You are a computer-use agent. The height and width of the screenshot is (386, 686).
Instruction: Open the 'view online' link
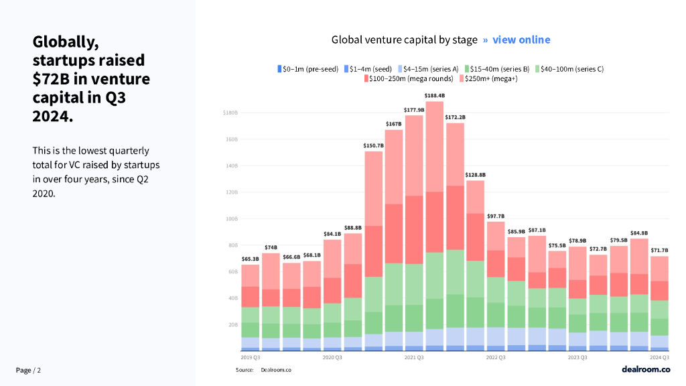(521, 40)
